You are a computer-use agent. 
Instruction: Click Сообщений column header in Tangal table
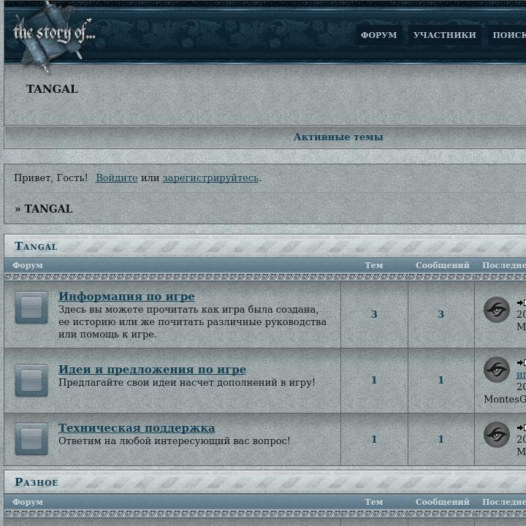[442, 265]
